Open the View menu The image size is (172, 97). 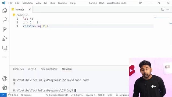point(38,3)
